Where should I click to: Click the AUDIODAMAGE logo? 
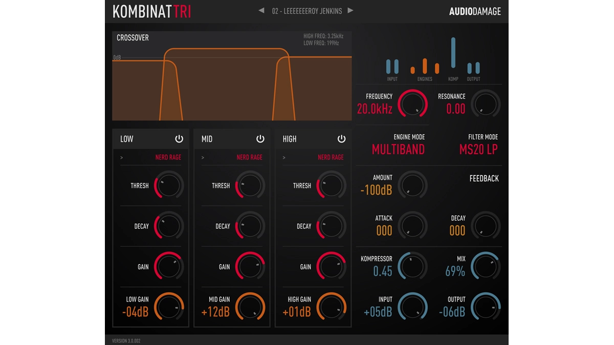(475, 11)
